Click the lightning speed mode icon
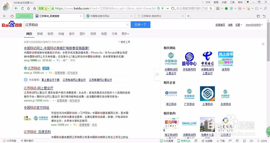Image resolution: width=270 pixels, height=143 pixels. click(x=162, y=8)
